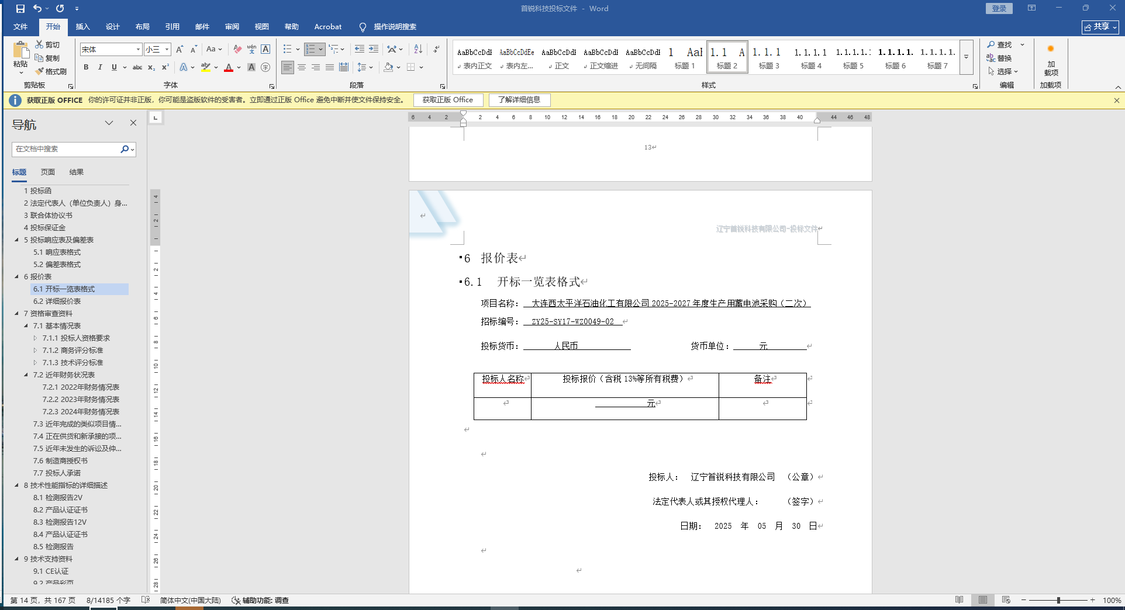Toggle Character Shading A button
Screen dimensions: 1125x610
point(251,67)
